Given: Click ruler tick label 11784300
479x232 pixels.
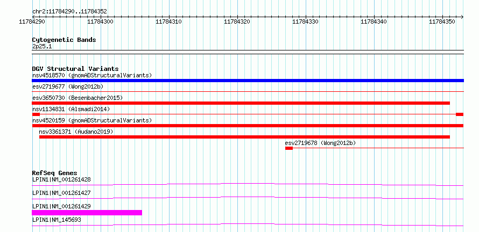Looking at the screenshot, I should 101,21.
